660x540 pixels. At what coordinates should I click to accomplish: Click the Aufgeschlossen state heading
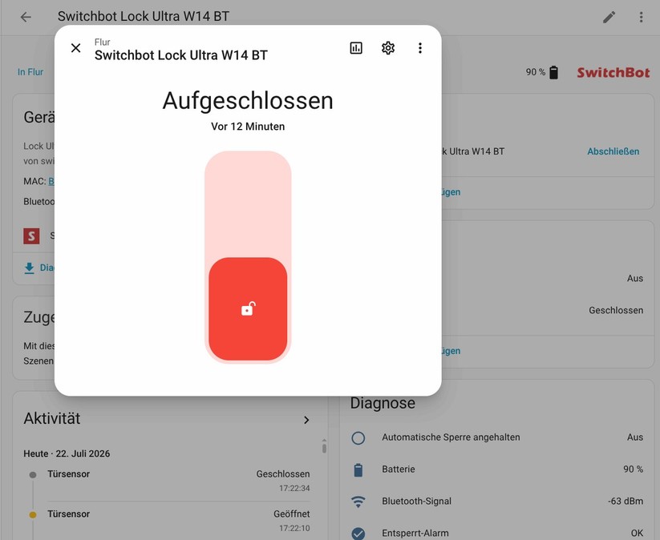[x=248, y=101]
